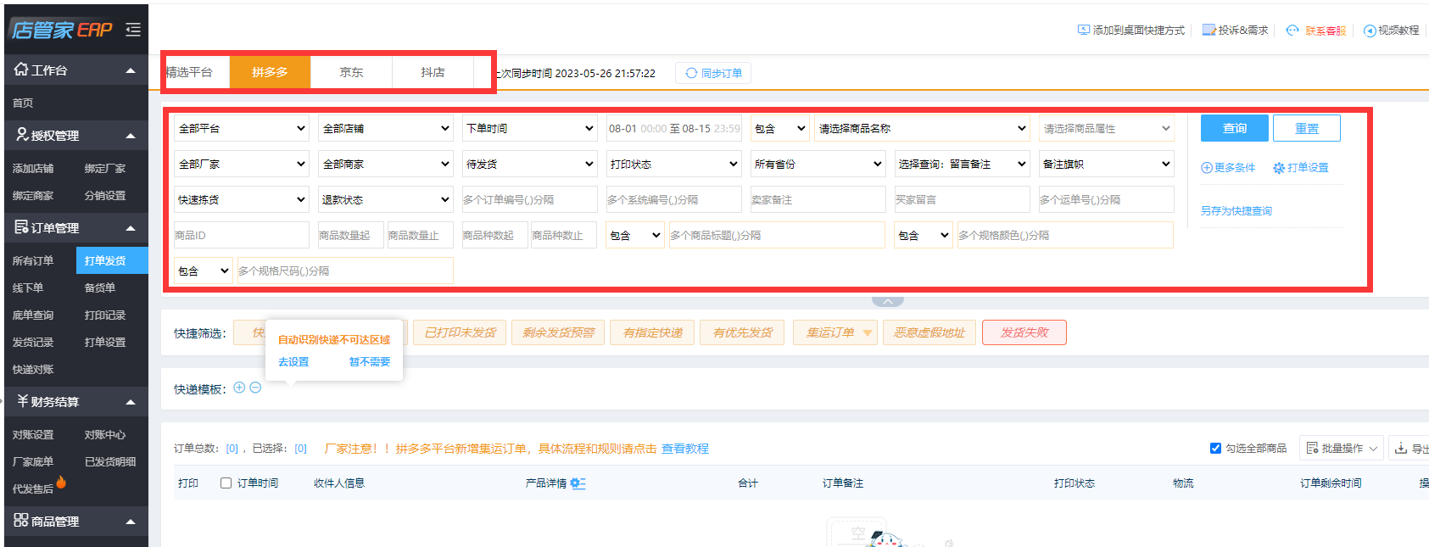
Task: Click the blue 查询 button
Action: pyautogui.click(x=1234, y=128)
